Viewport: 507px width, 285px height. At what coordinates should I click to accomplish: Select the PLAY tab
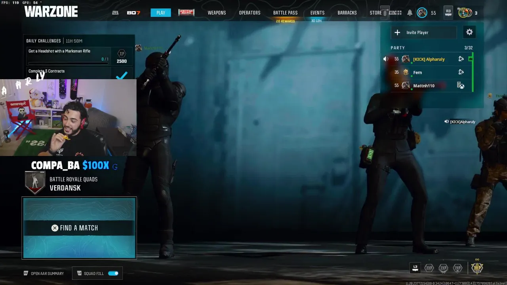coord(161,13)
